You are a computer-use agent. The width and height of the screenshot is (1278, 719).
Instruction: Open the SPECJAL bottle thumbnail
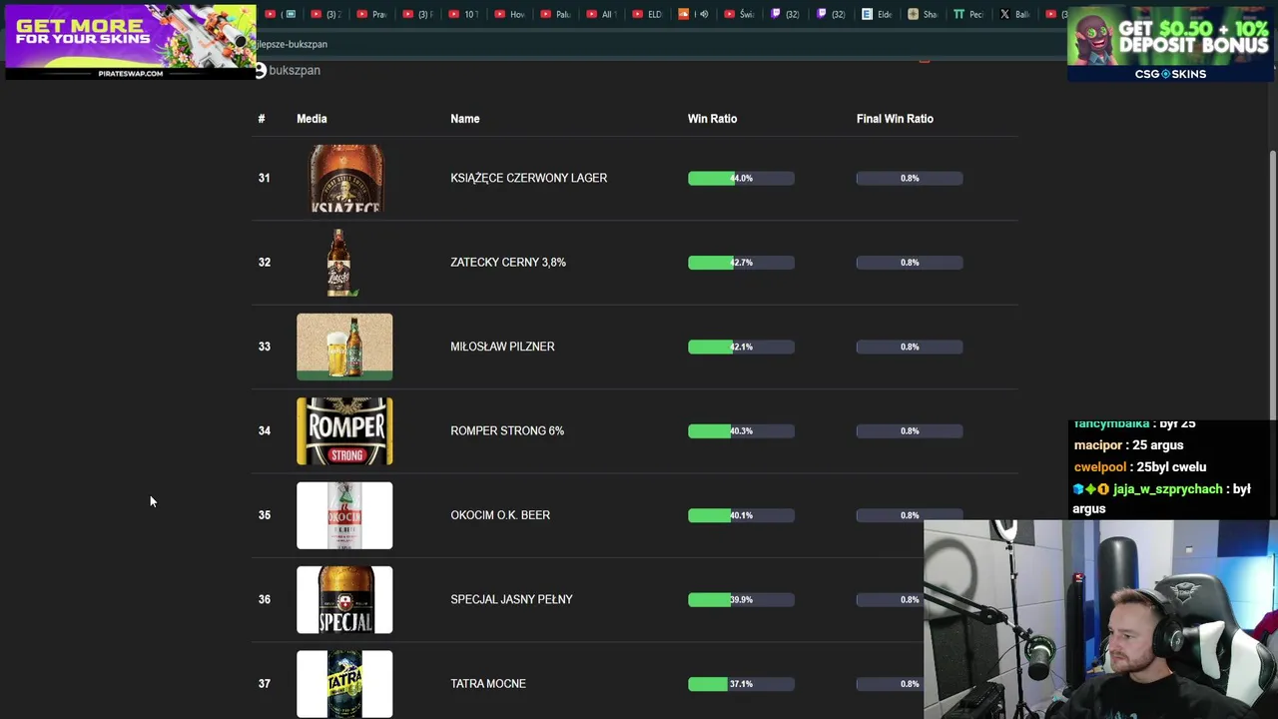pos(344,599)
